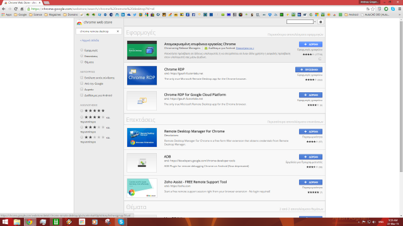
Task: Open the Android bookmarks folder
Action: pyautogui.click(x=351, y=14)
